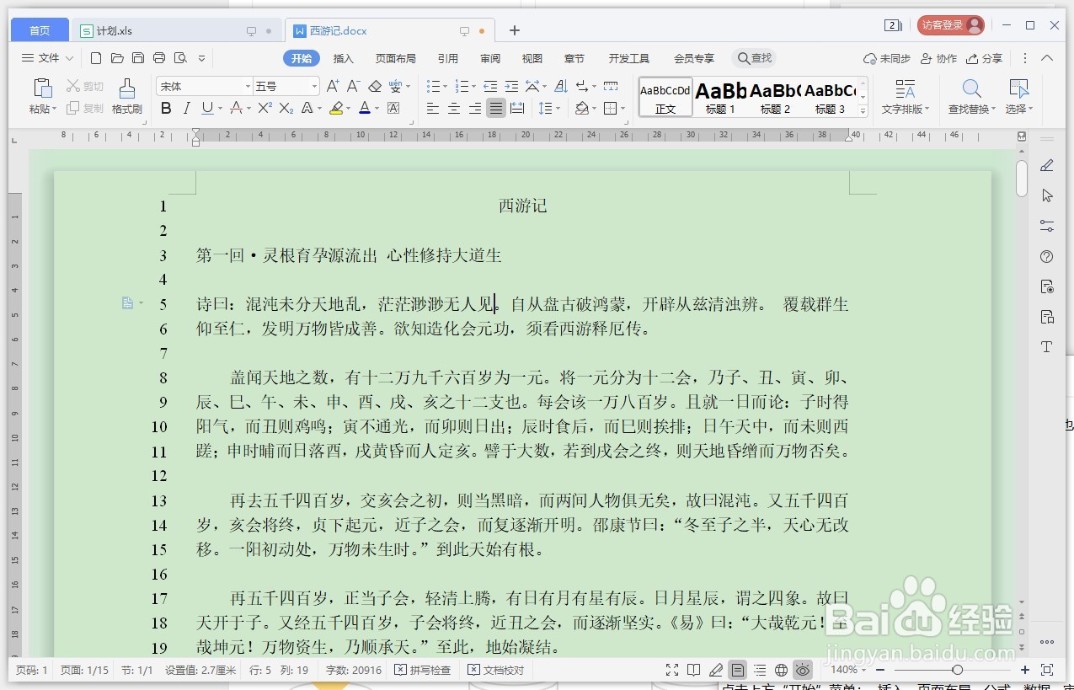
Task: Click the distributed alignment icon
Action: [517, 108]
